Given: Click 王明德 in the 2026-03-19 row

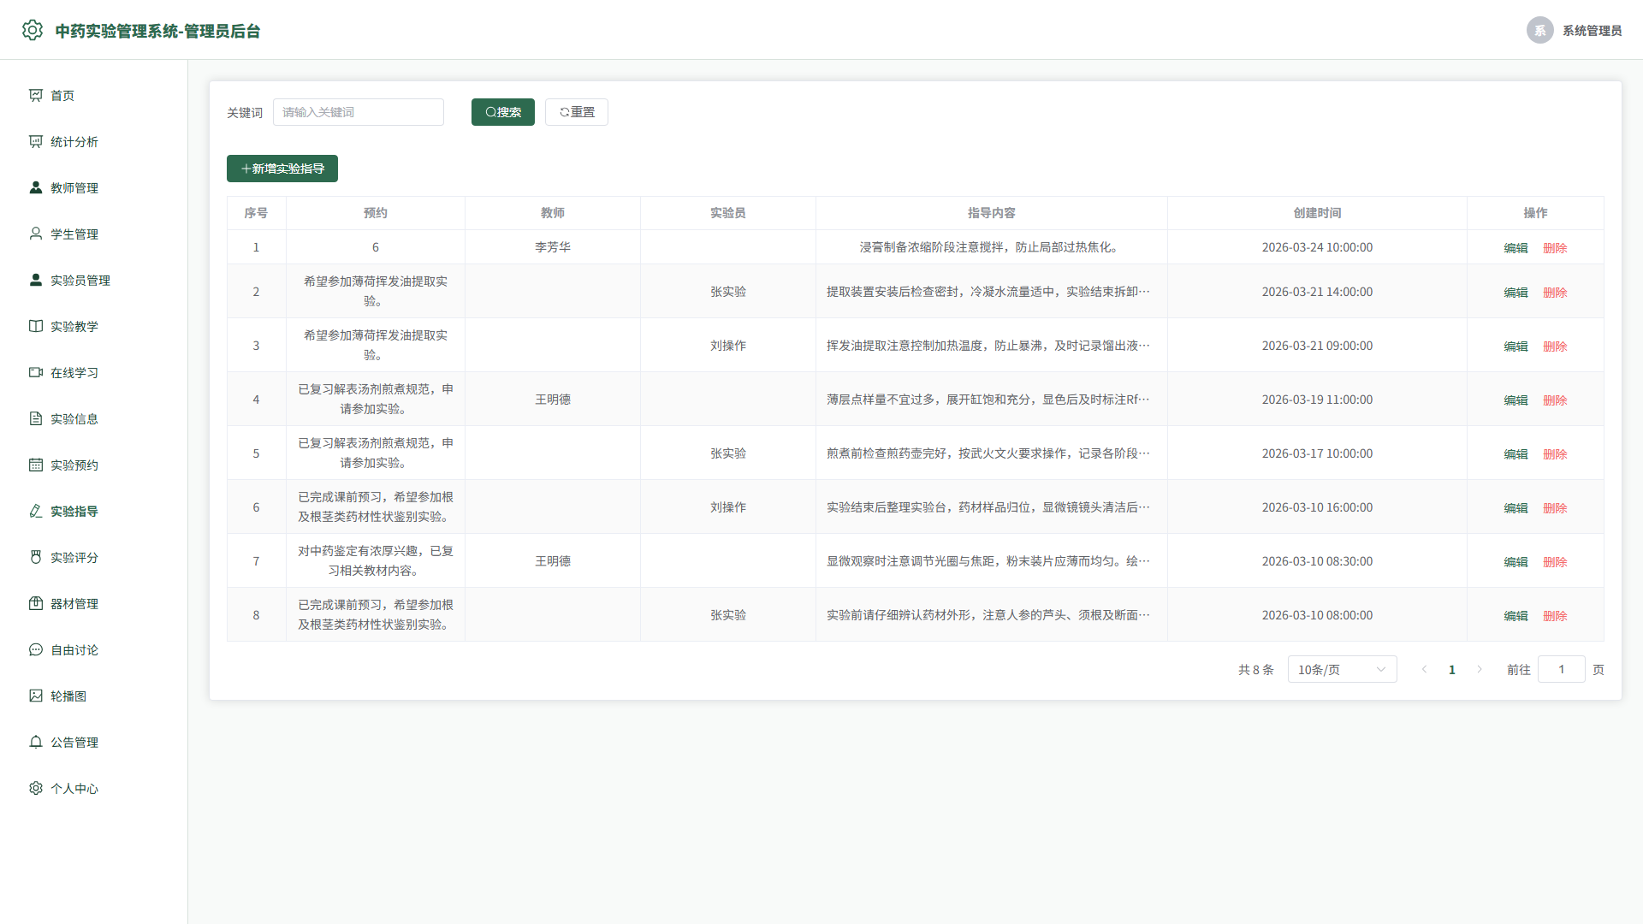Looking at the screenshot, I should 553,400.
